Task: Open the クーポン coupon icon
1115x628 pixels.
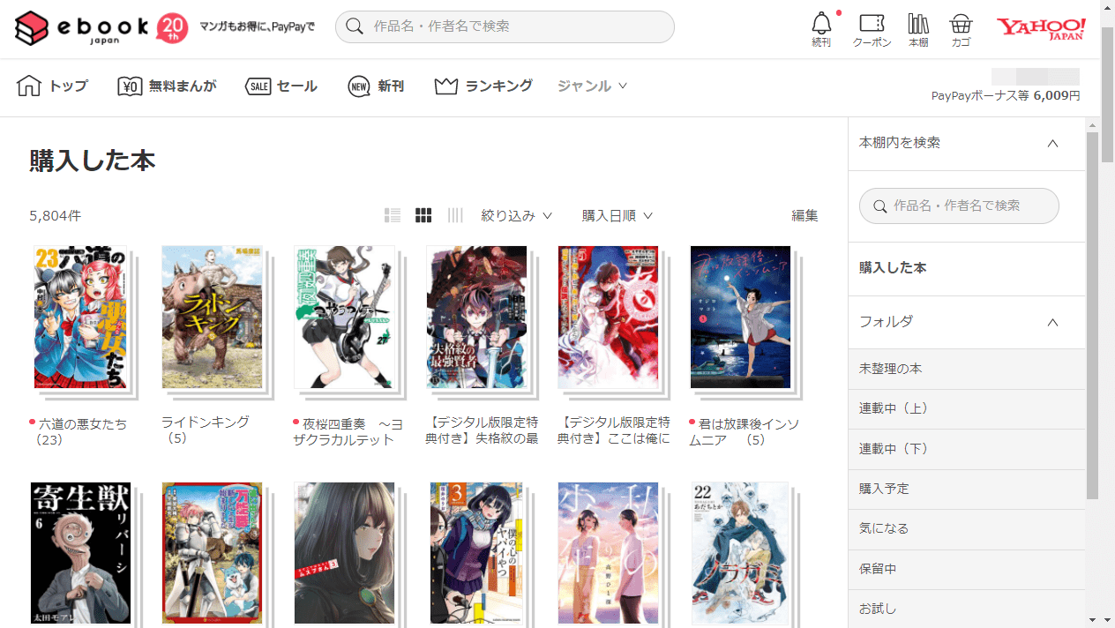Action: (x=872, y=29)
